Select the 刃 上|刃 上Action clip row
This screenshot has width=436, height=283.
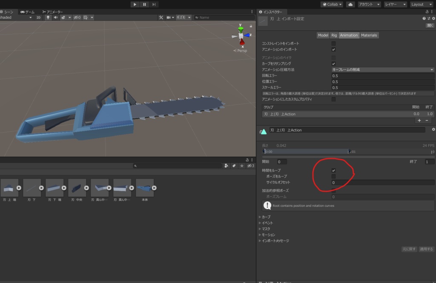tap(348, 114)
